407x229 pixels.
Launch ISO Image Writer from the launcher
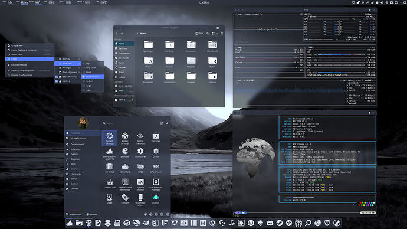[140, 199]
